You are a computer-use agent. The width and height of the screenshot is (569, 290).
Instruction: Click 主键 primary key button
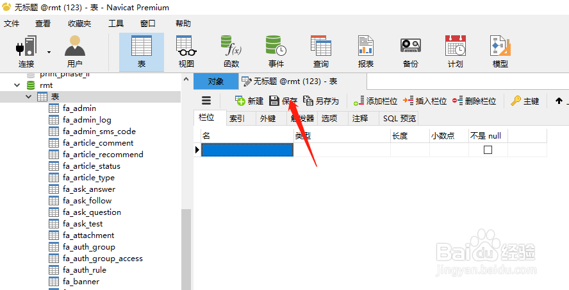point(525,101)
